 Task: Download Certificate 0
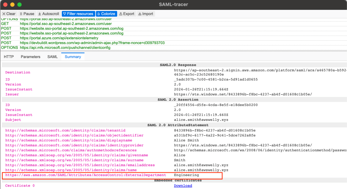[183, 186]
